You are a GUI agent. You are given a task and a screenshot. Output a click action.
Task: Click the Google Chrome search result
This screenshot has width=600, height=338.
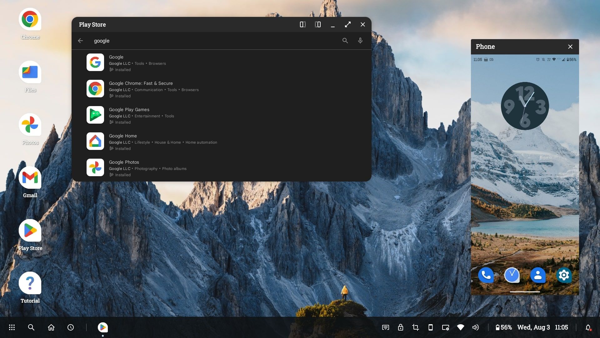[x=221, y=88]
